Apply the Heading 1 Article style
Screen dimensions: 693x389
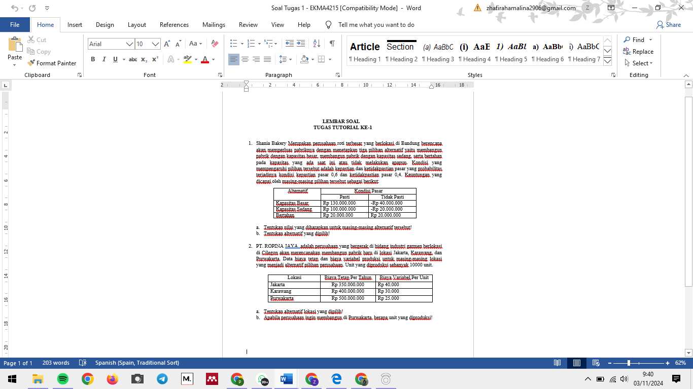pos(365,52)
